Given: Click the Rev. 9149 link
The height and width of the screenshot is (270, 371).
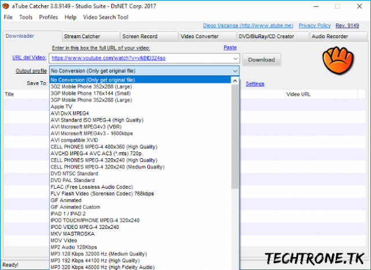Looking at the screenshot, I should pos(347,25).
